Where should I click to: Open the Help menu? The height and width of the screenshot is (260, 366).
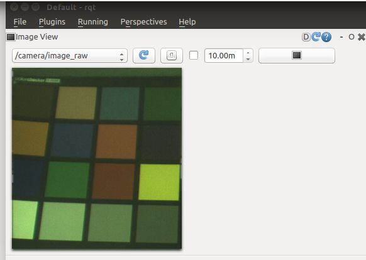point(187,22)
